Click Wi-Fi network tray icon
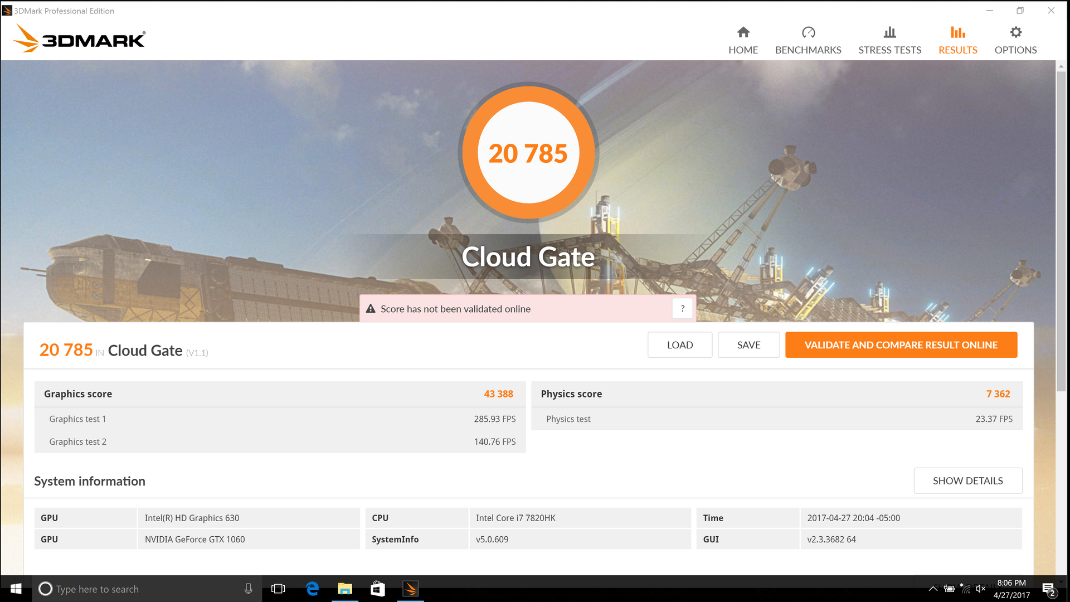The image size is (1070, 602). point(965,589)
